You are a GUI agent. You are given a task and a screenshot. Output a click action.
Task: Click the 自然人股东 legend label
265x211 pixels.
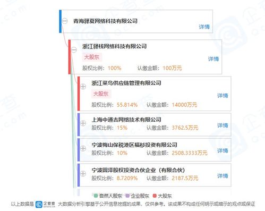point(110,196)
